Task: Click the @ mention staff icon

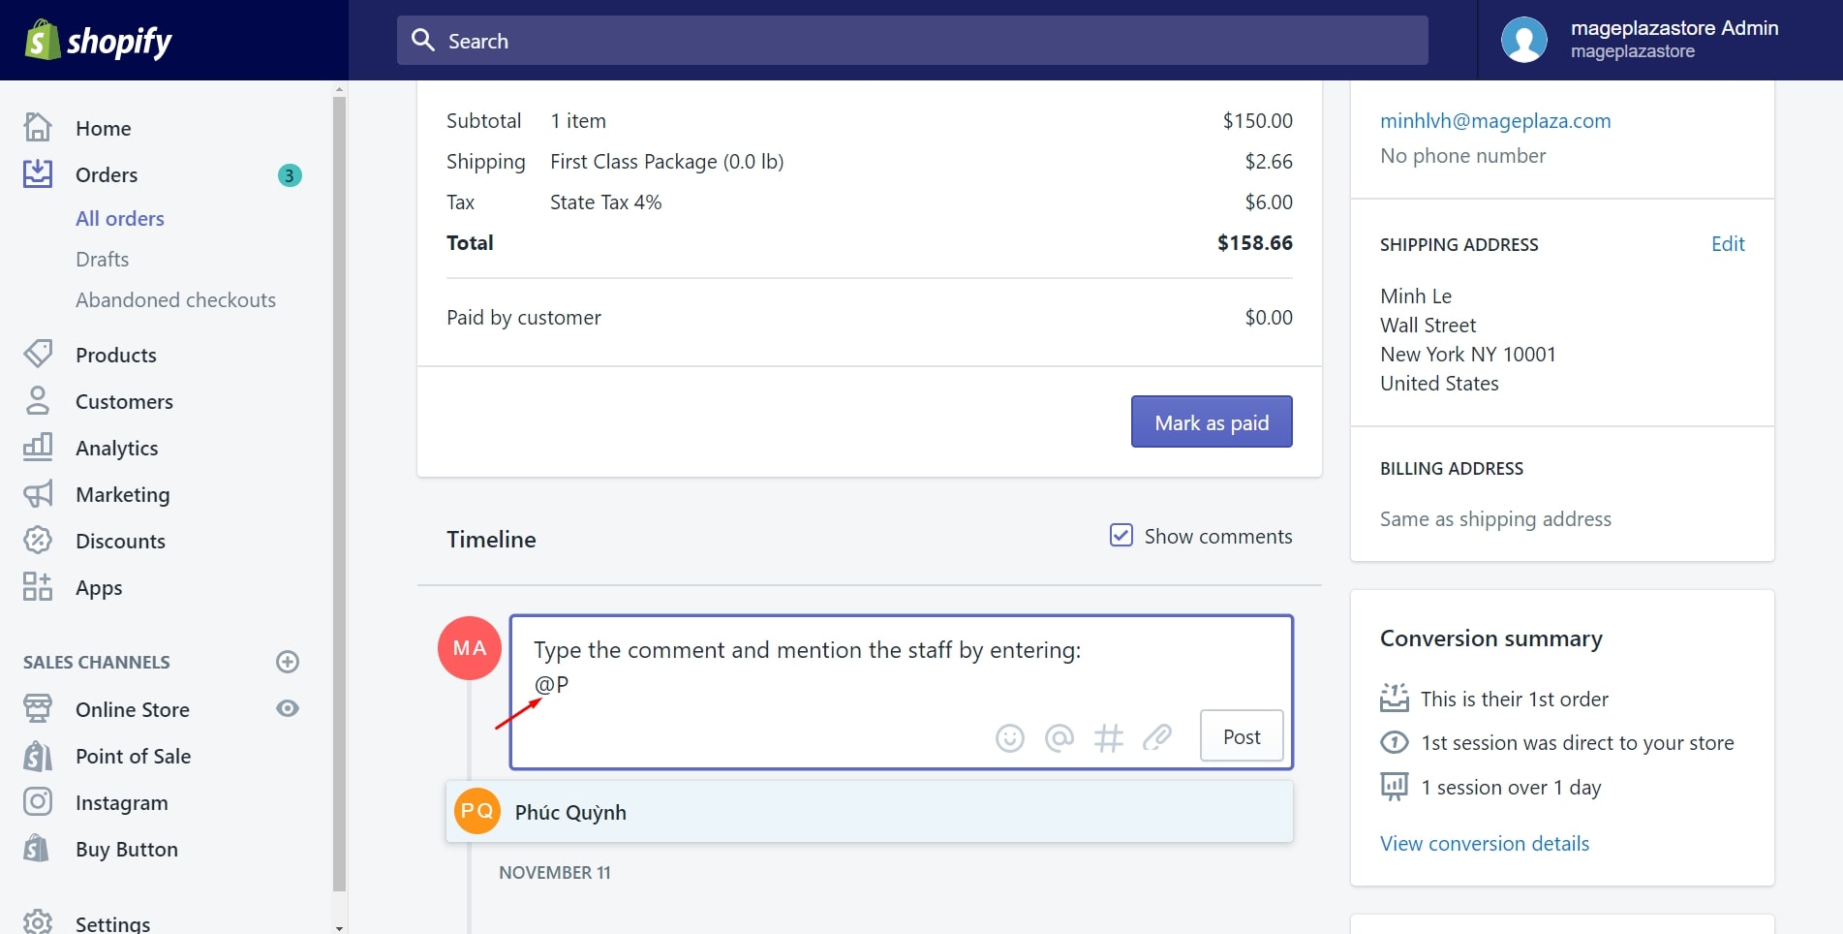Action: pos(1060,738)
